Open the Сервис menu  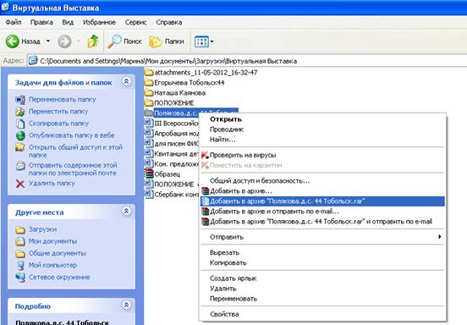(135, 22)
